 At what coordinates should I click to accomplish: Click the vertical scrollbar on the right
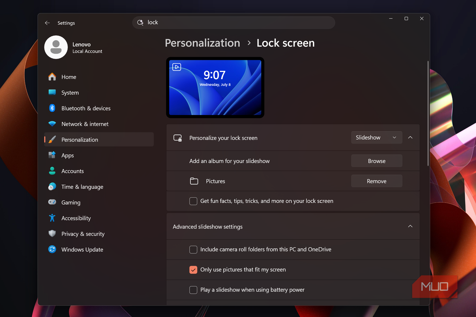coord(428,114)
